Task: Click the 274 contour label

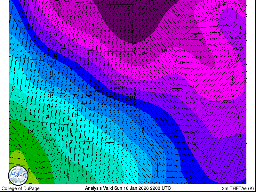Action: tap(116, 88)
